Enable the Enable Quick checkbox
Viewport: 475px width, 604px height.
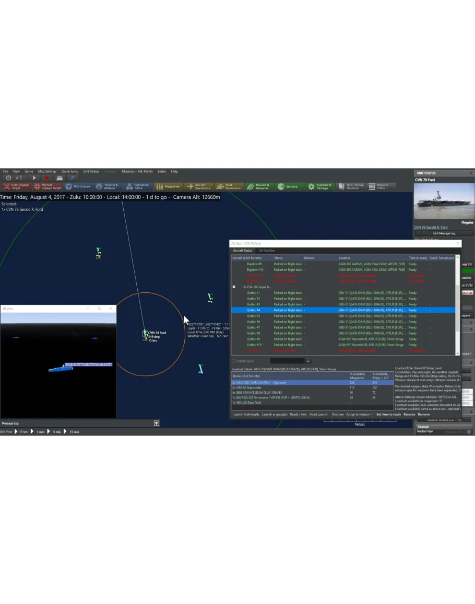pyautogui.click(x=233, y=361)
